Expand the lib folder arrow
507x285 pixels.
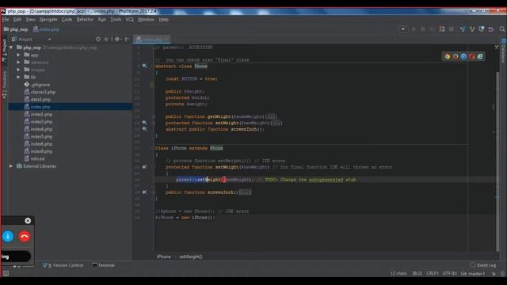tap(18, 78)
